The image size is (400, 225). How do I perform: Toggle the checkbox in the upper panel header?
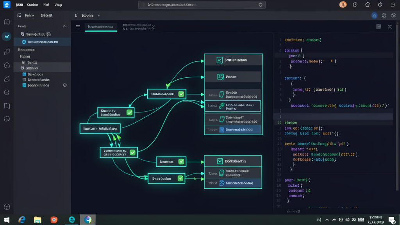click(220, 60)
